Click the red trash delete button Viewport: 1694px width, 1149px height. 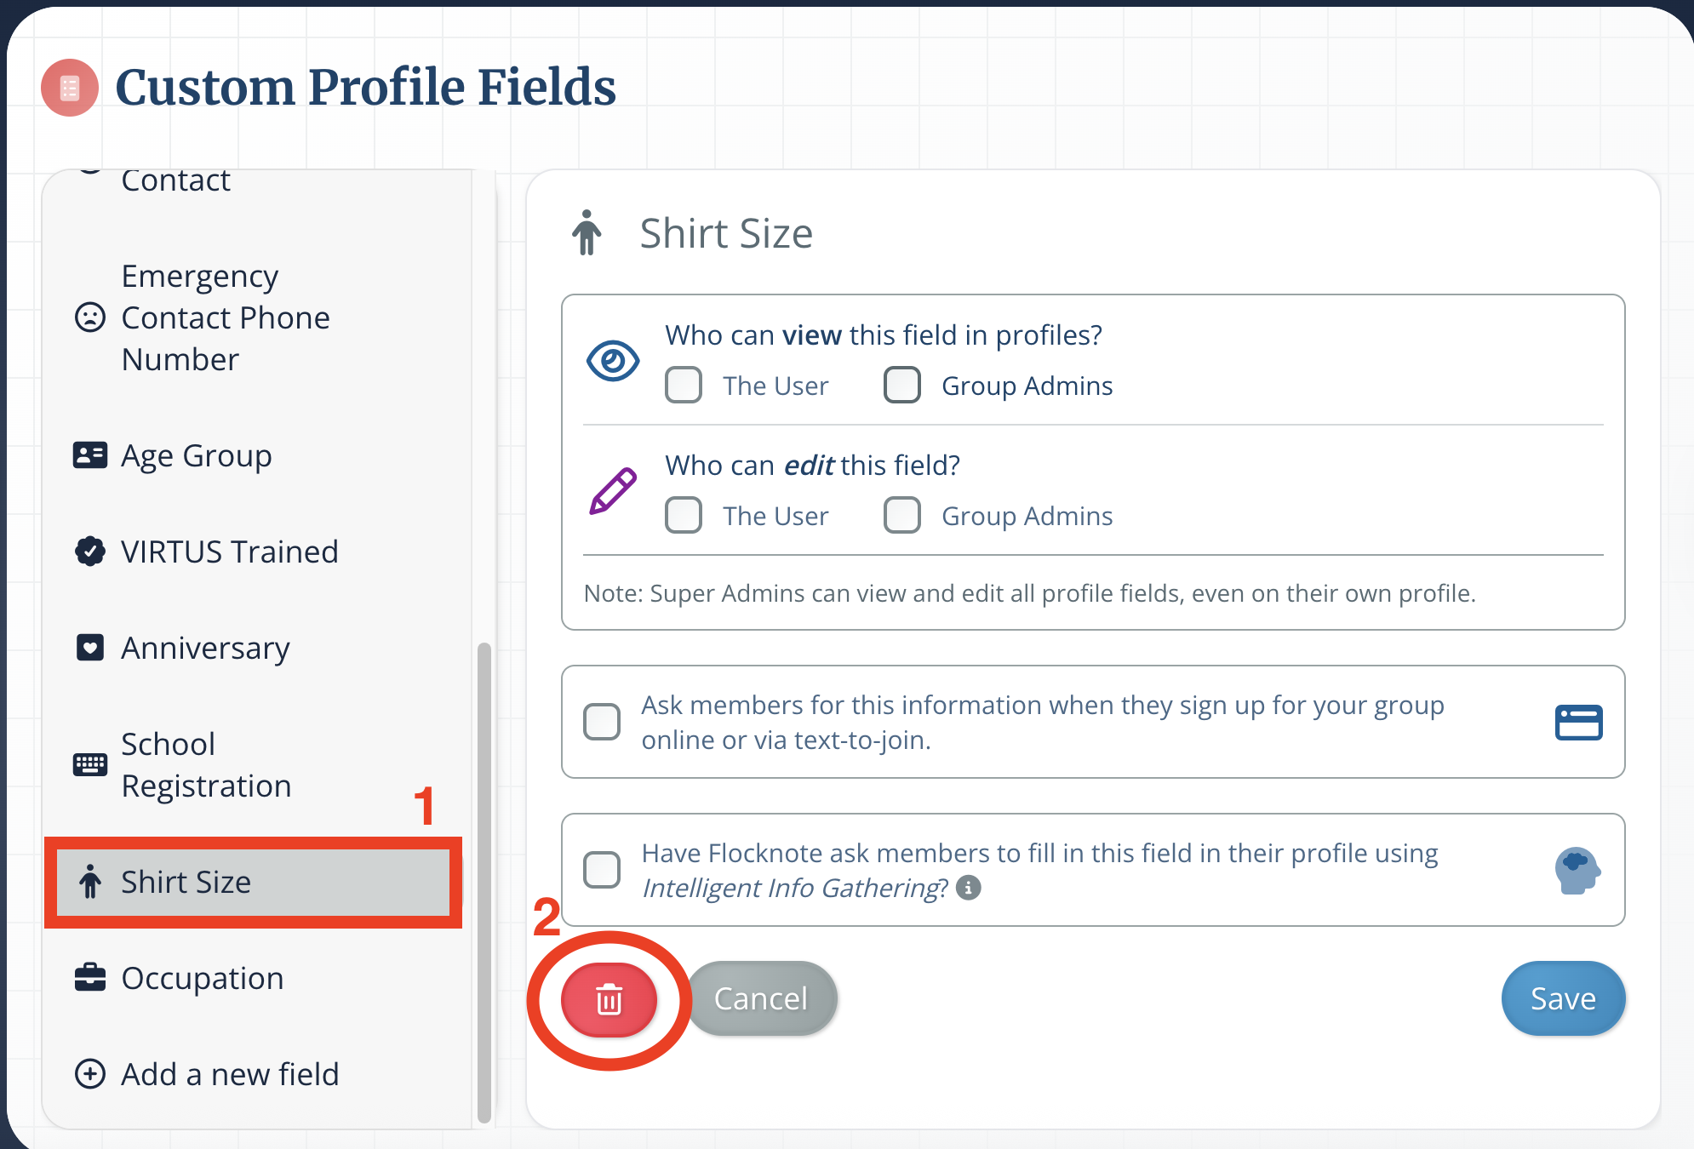point(609,999)
